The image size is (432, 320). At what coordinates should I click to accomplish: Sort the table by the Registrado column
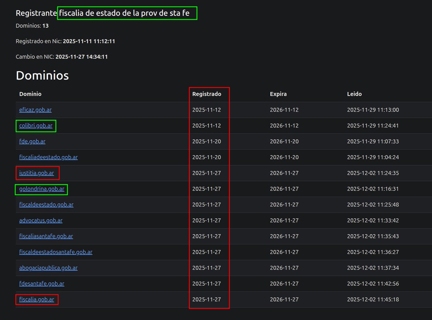click(207, 94)
